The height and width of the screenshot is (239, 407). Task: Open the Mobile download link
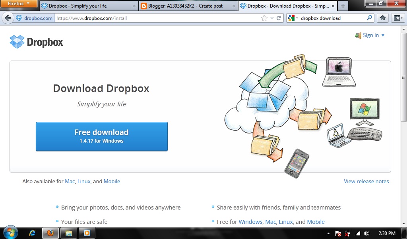pos(112,181)
